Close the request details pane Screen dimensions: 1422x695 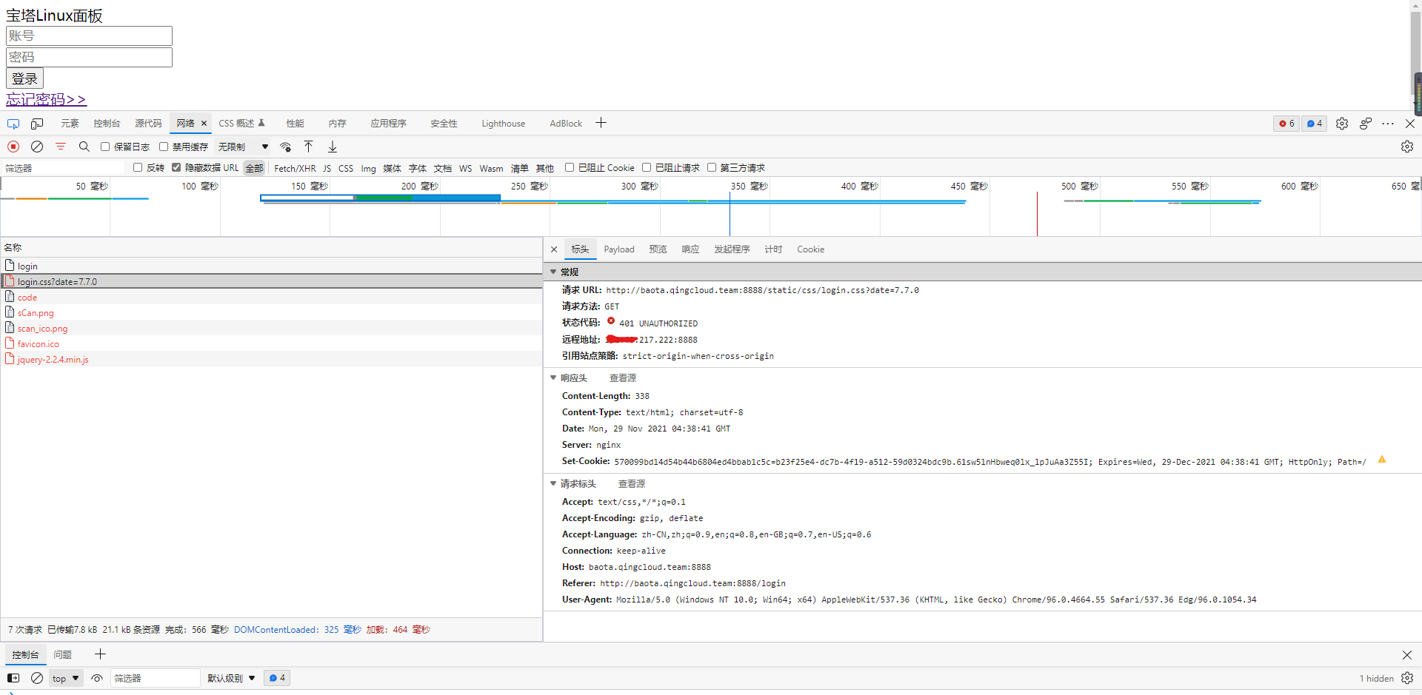point(554,249)
